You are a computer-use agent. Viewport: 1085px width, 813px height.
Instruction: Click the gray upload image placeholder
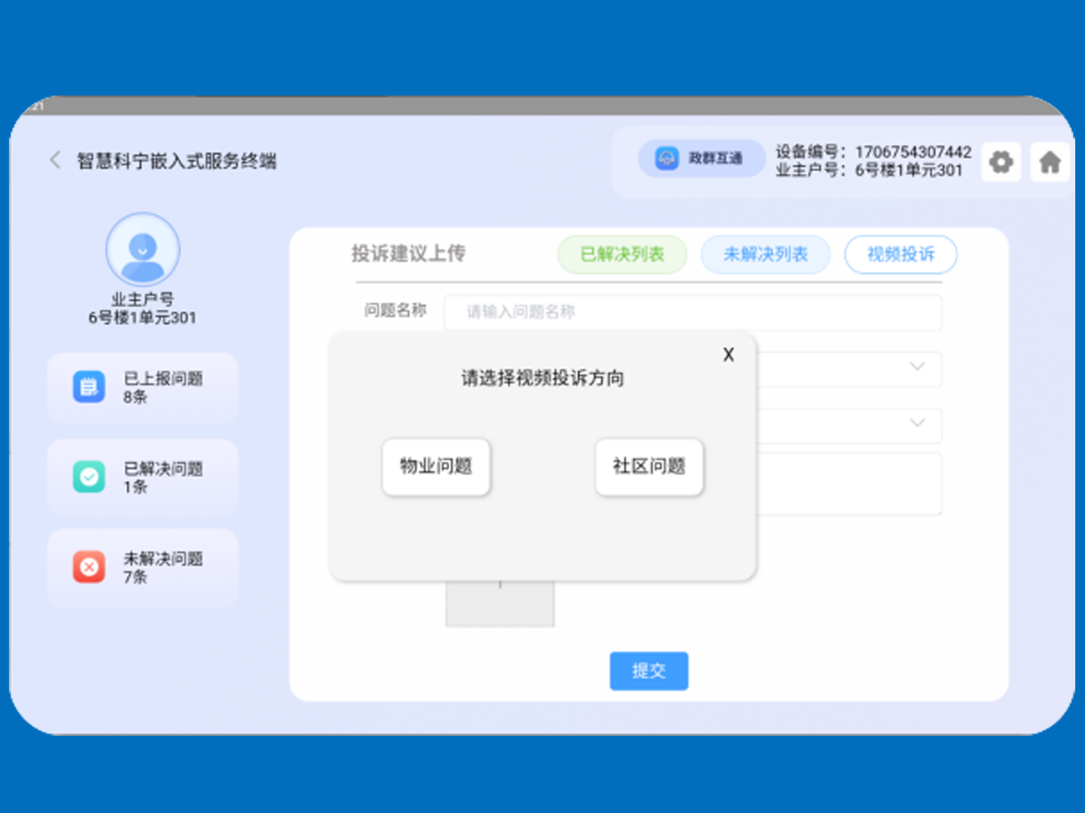click(x=500, y=604)
